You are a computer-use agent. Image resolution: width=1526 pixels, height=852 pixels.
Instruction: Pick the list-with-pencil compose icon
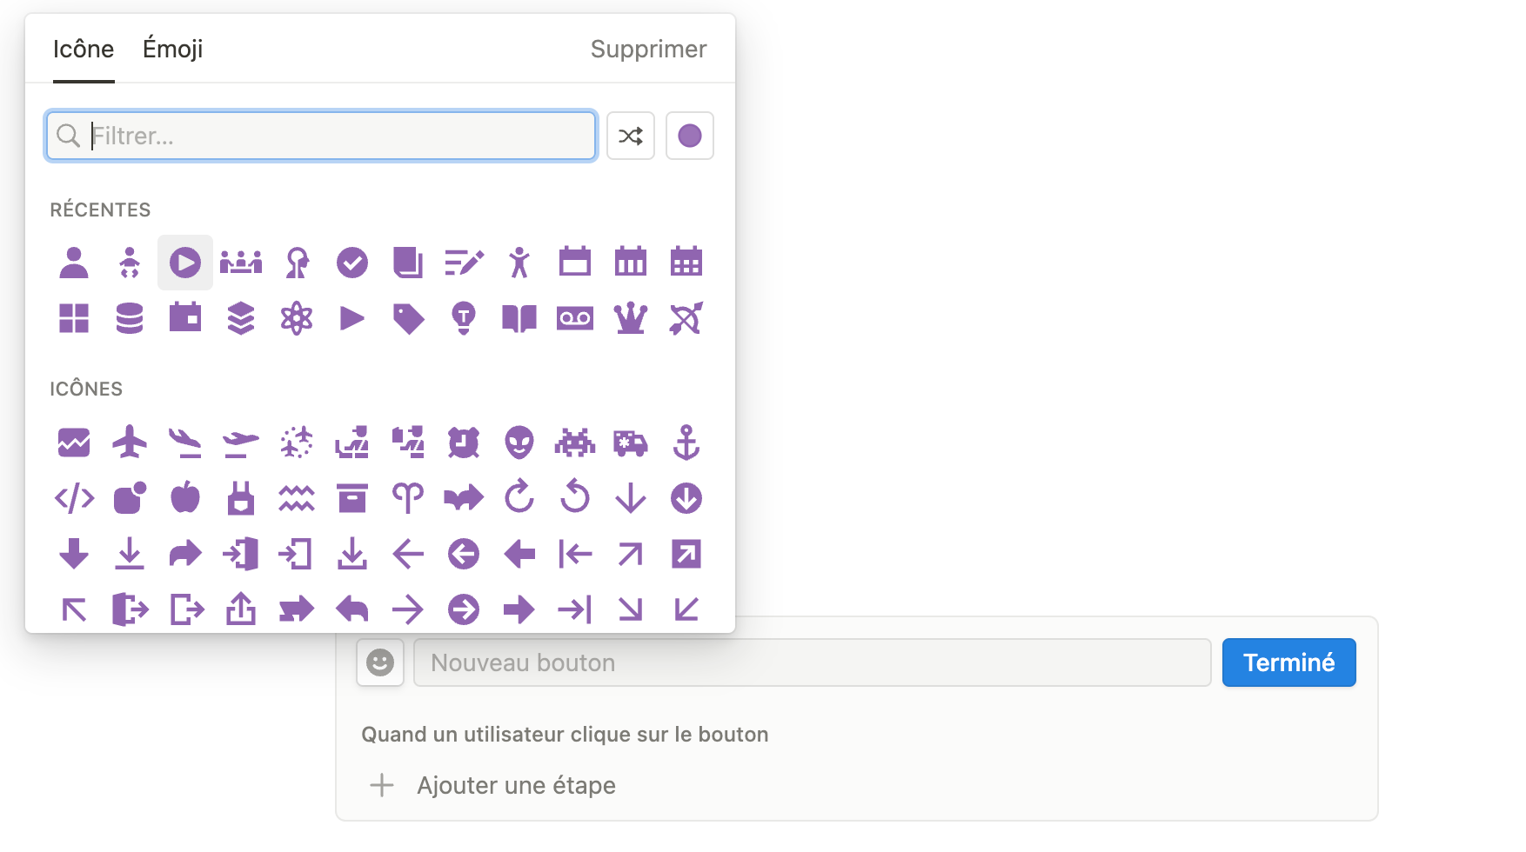464,262
